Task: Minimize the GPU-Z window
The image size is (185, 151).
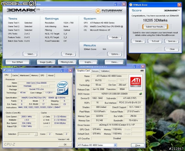Action: 134,67
